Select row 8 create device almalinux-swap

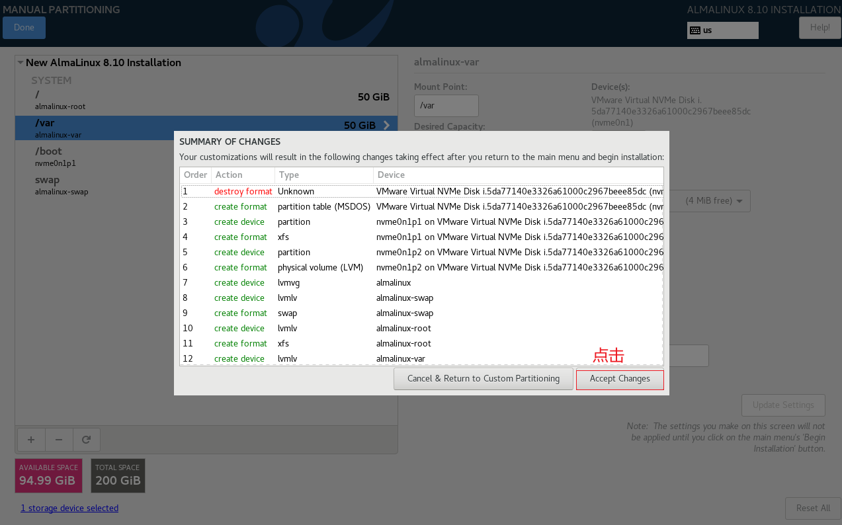pyautogui.click(x=422, y=298)
